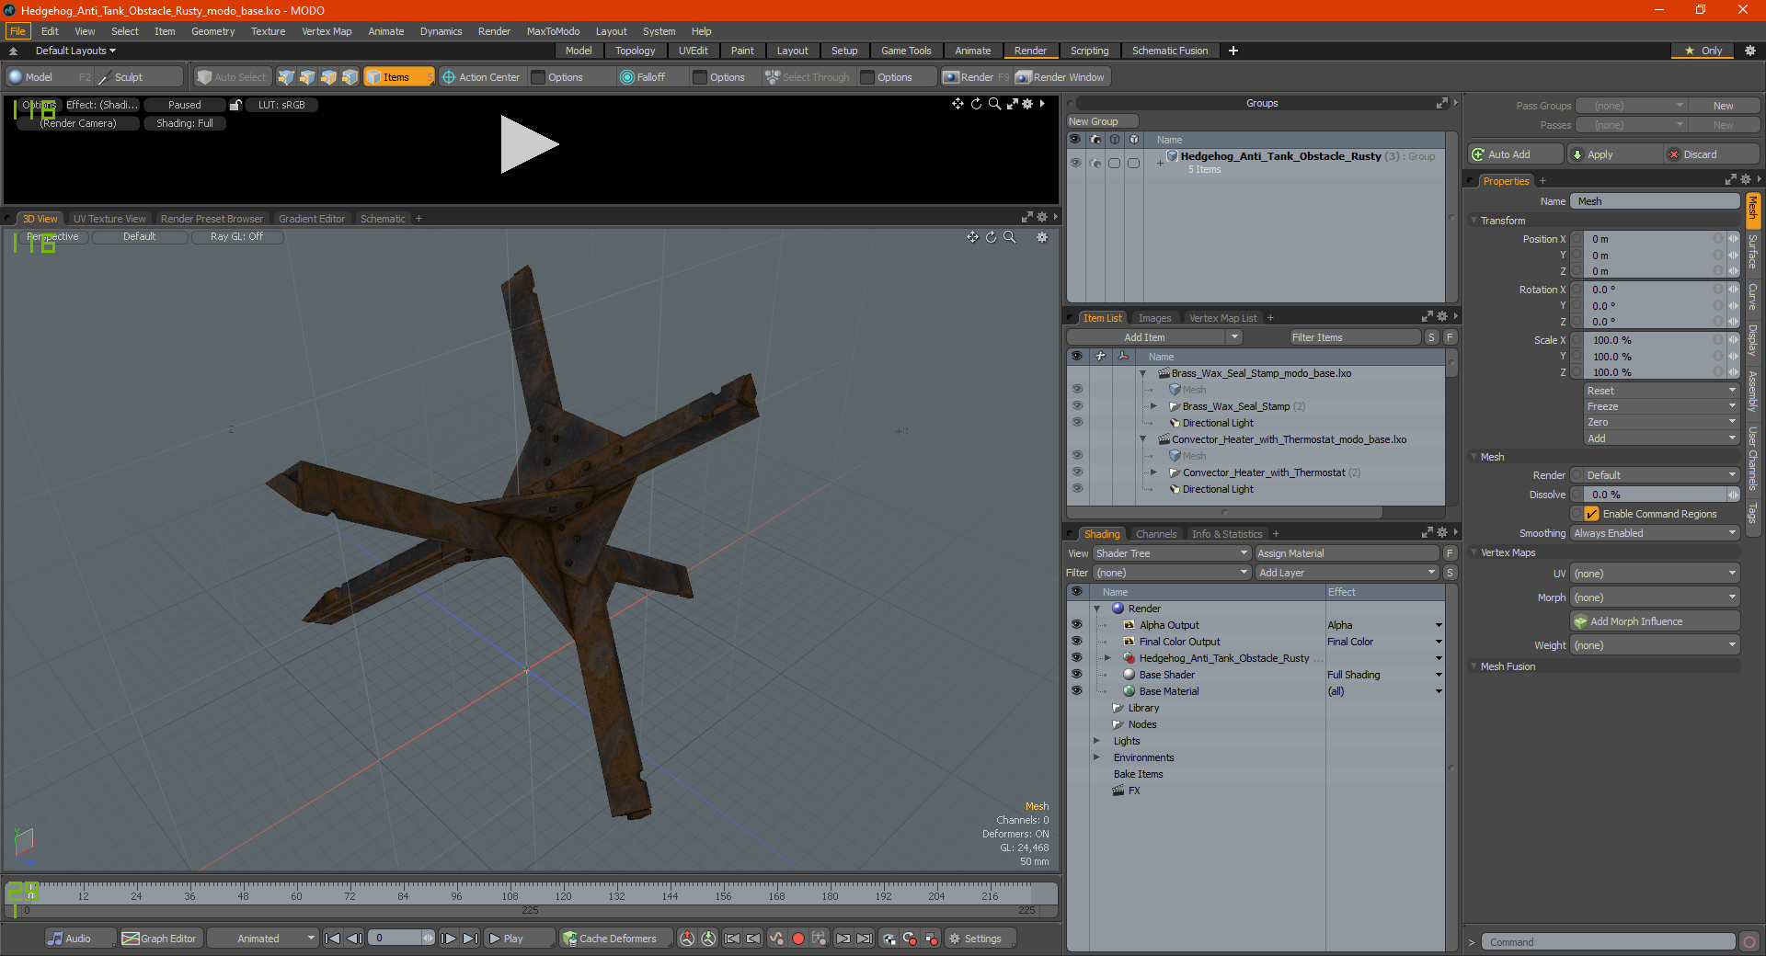Image resolution: width=1766 pixels, height=956 pixels.
Task: Open the Render Window
Action: [x=1061, y=77]
